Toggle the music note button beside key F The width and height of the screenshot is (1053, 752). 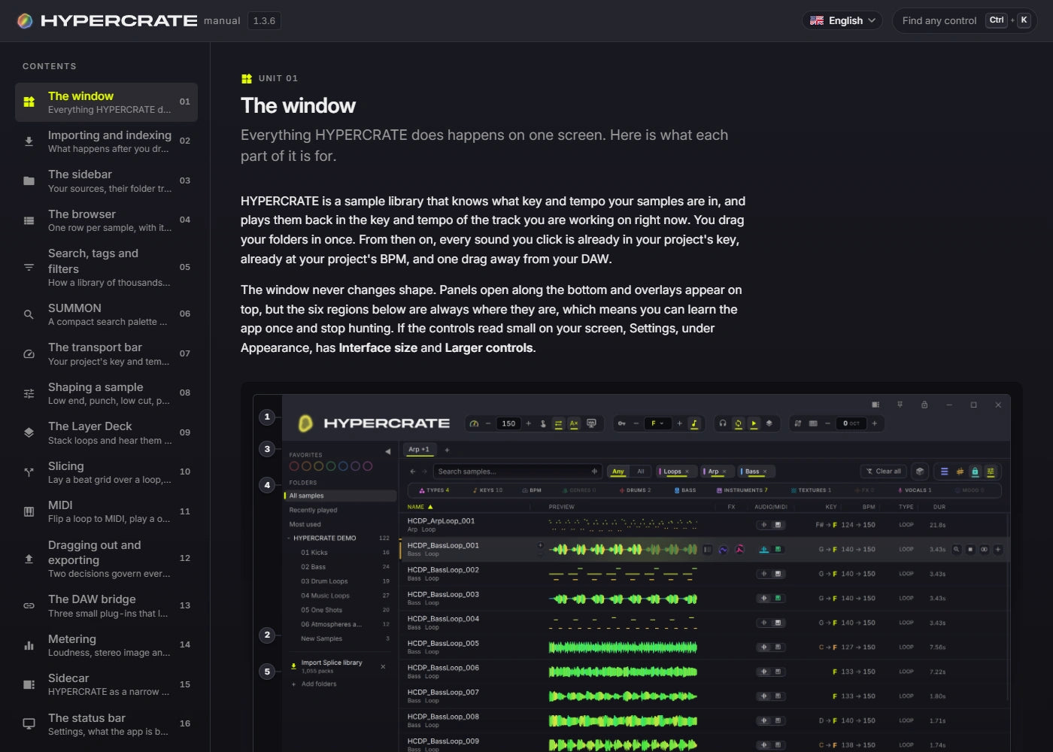[694, 423]
